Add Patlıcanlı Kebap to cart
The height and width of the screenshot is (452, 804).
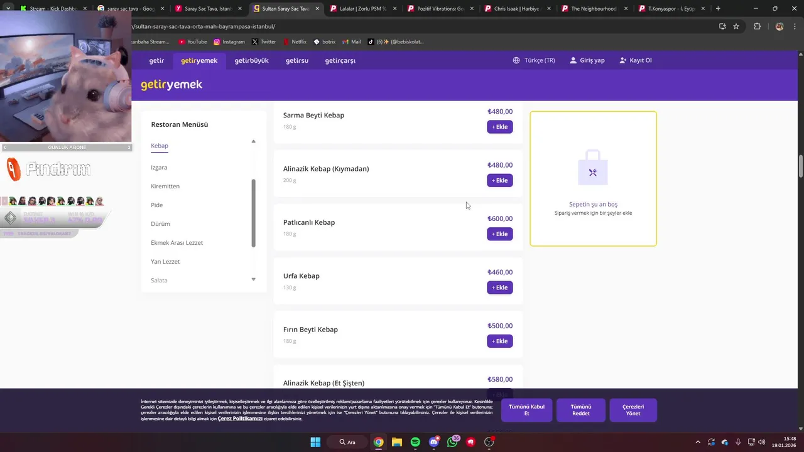(x=500, y=234)
